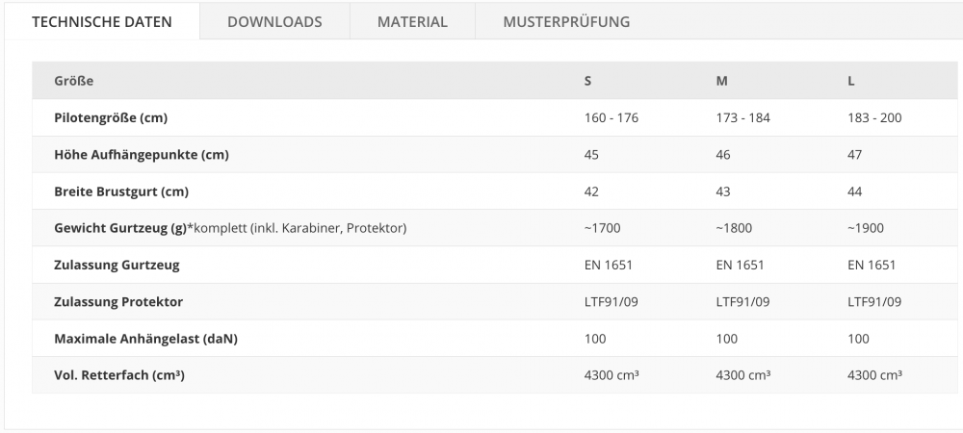Click the EN 1651 value under size L
Image resolution: width=963 pixels, height=433 pixels.
[872, 265]
